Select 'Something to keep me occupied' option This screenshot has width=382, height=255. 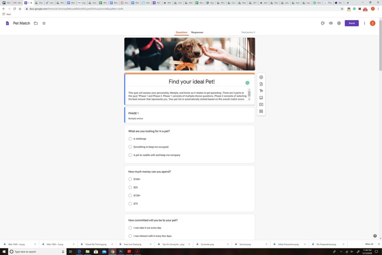click(130, 147)
